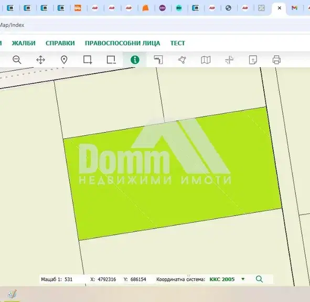Switch to the globe icon browser tab
310x302 pixels.
228,8
